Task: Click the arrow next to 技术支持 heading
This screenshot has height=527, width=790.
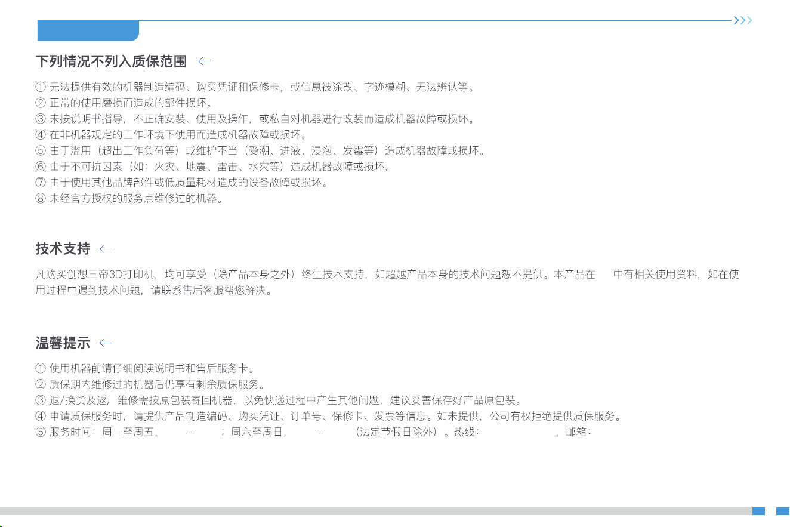Action: (x=106, y=248)
